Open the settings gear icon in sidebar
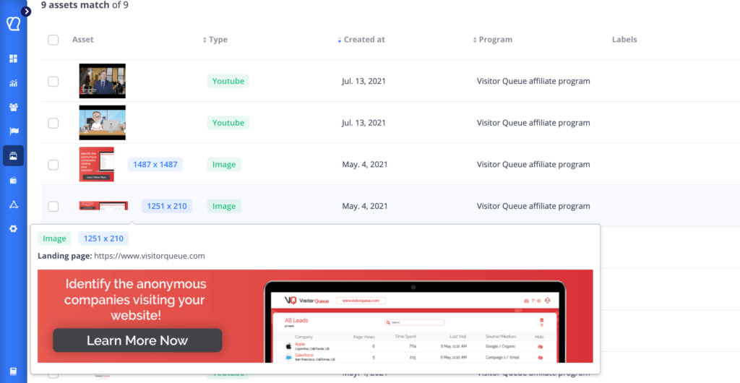 coord(13,229)
